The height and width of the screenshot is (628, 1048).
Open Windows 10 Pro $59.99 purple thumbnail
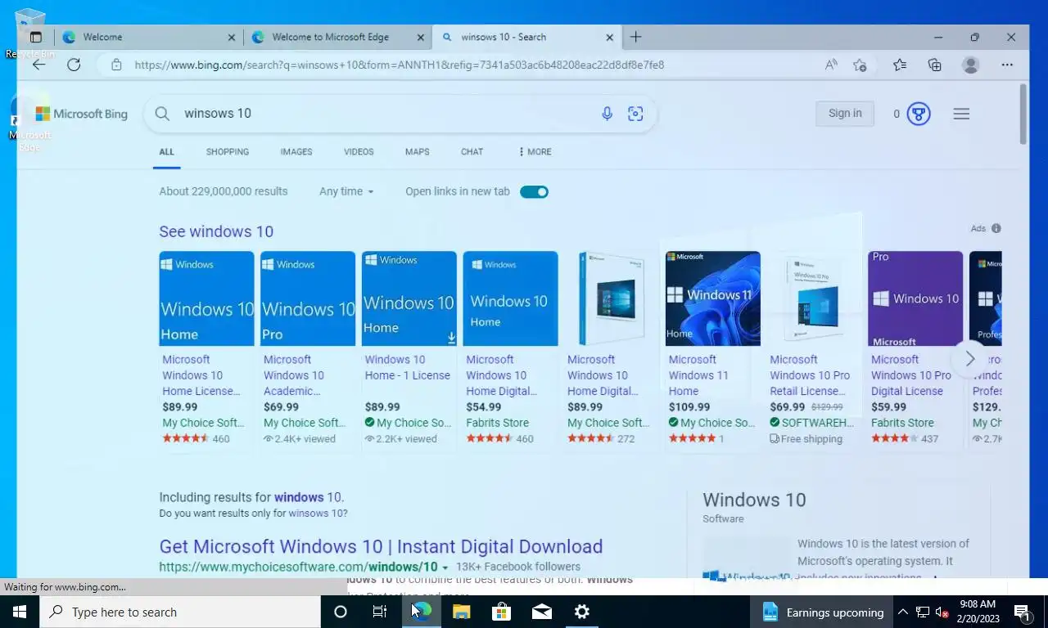915,298
